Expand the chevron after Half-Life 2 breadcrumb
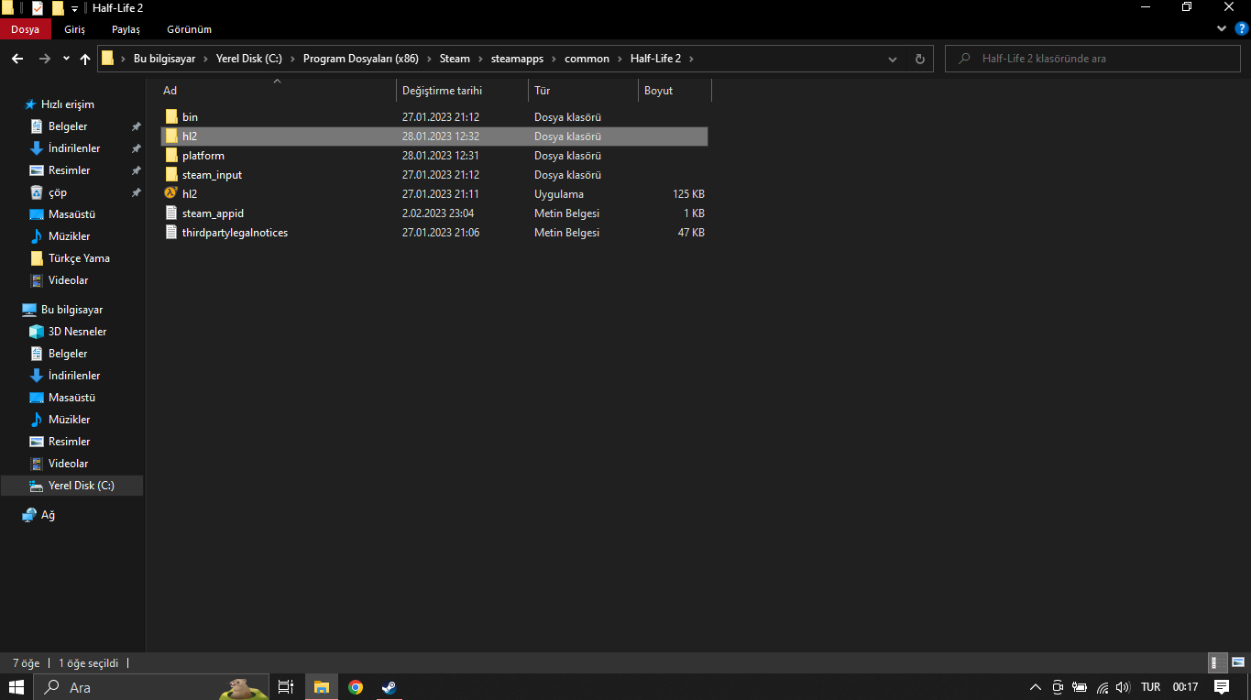 coord(691,59)
